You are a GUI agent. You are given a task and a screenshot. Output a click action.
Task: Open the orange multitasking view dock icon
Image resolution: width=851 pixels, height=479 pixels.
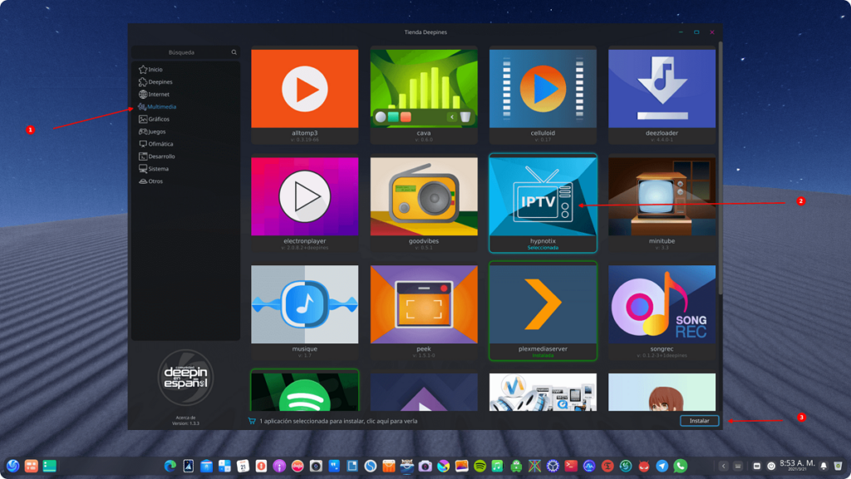tap(32, 466)
